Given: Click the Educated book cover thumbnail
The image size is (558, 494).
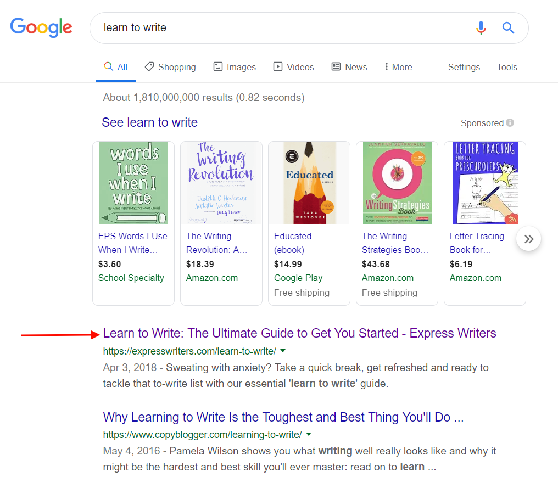Looking at the screenshot, I should click(309, 183).
